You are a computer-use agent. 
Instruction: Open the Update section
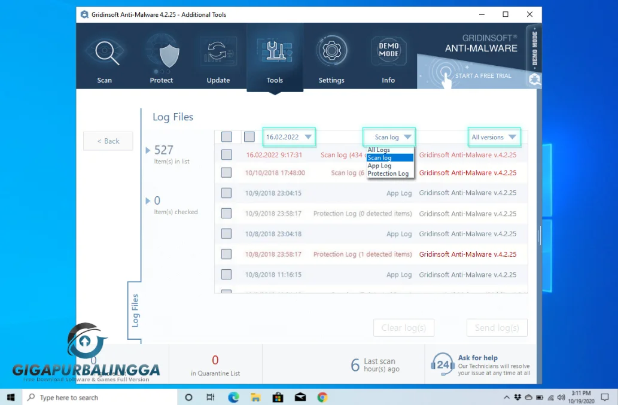tap(218, 58)
